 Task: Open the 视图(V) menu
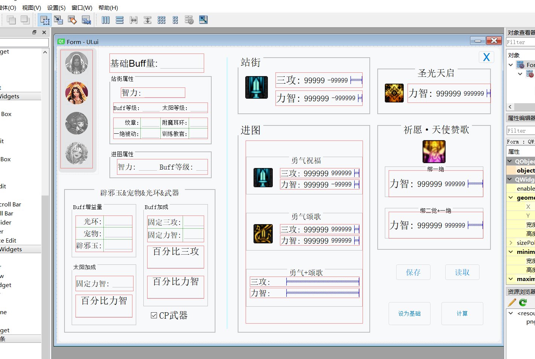[x=32, y=8]
